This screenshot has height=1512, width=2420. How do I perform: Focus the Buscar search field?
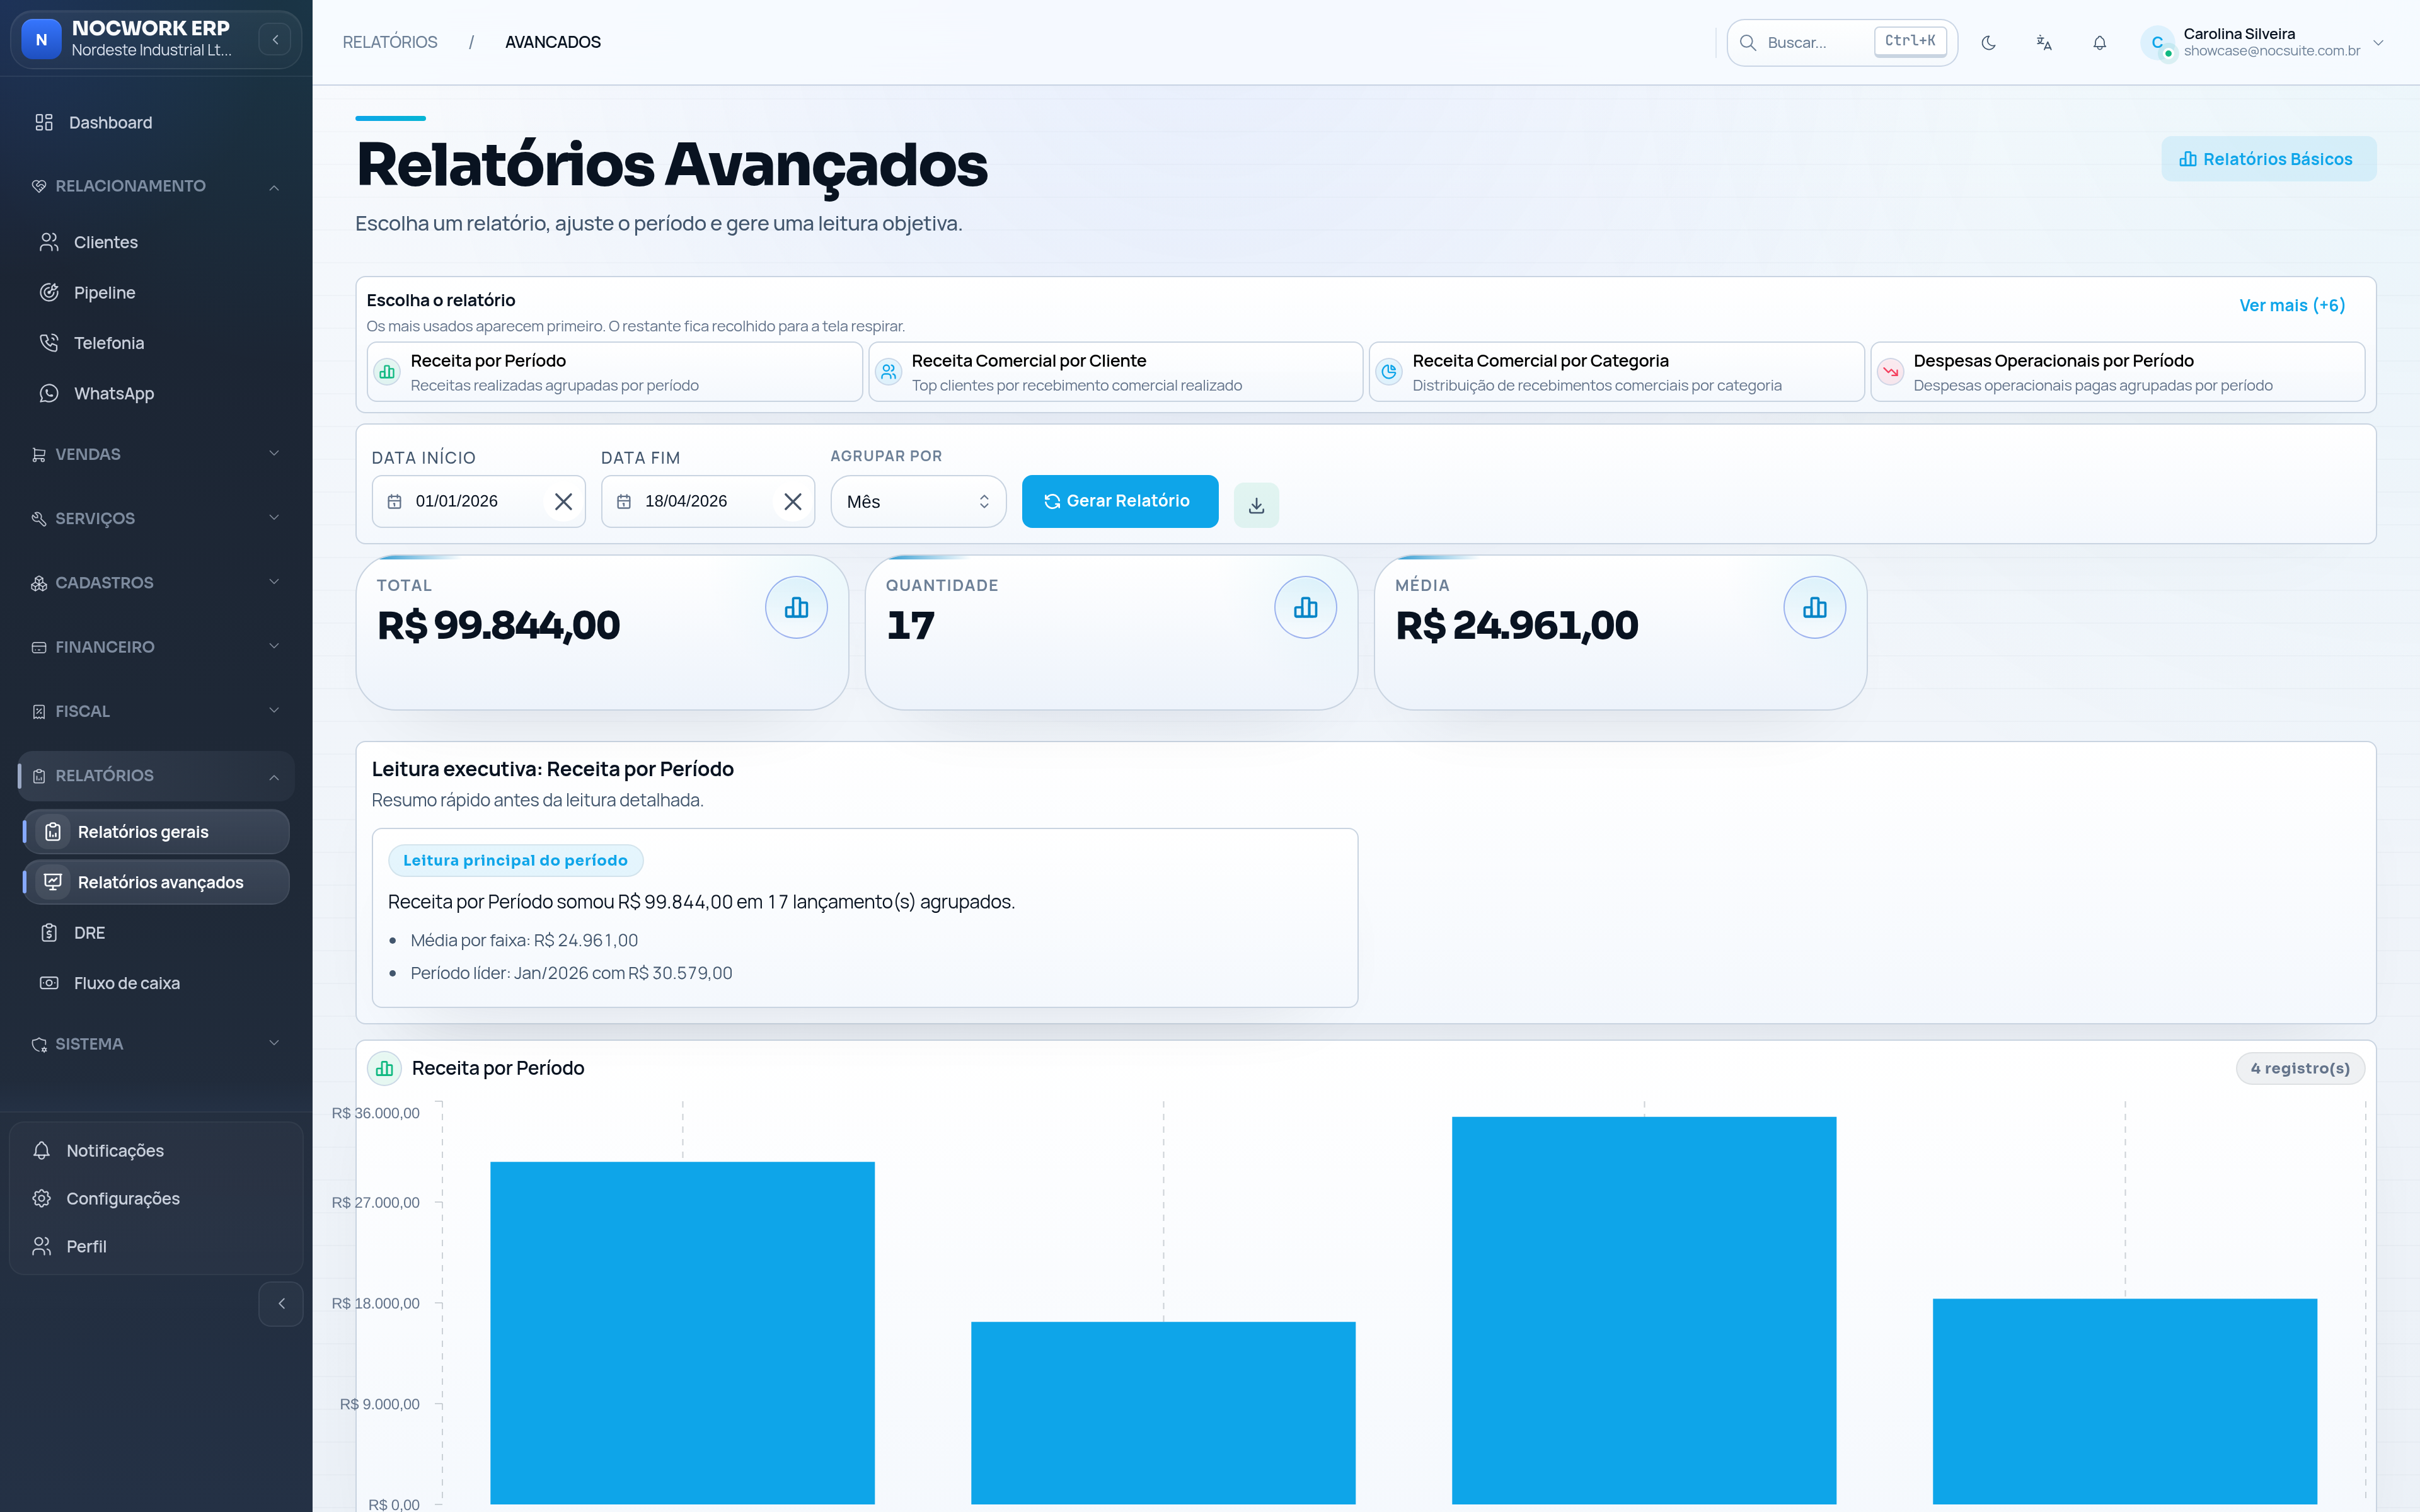1842,43
